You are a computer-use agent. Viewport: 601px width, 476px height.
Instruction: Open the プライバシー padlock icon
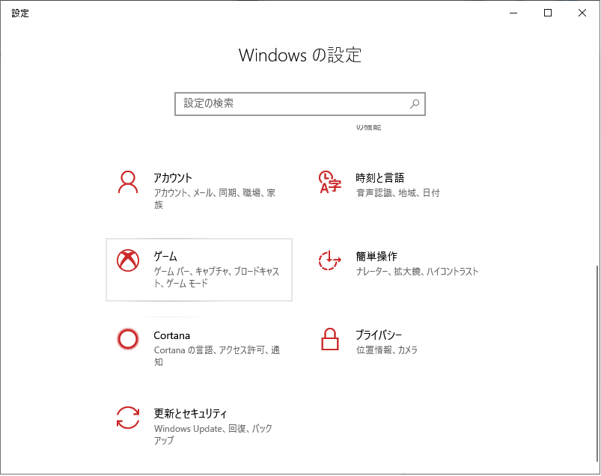click(x=329, y=339)
